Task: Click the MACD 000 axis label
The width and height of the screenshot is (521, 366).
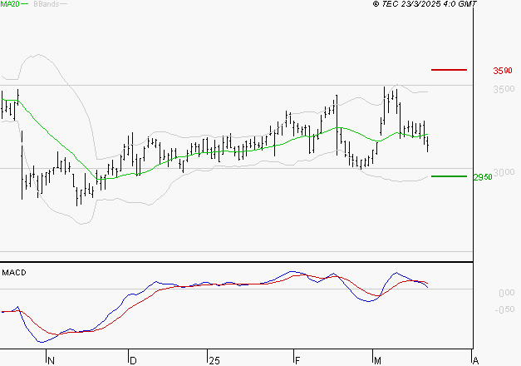Action: tap(507, 293)
